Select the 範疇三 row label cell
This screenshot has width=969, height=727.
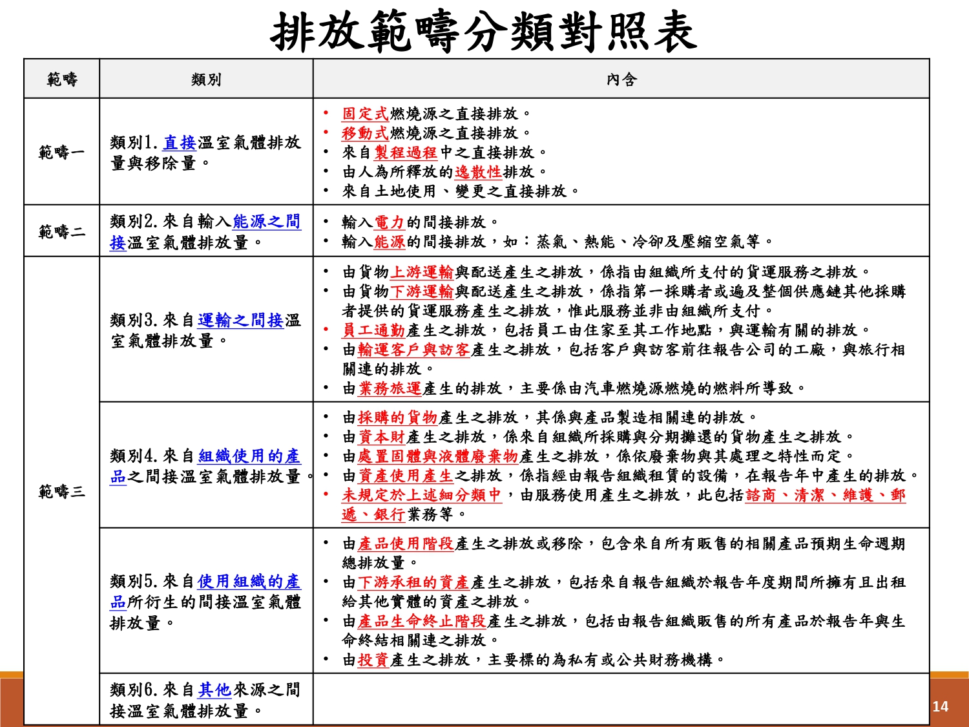click(x=62, y=492)
